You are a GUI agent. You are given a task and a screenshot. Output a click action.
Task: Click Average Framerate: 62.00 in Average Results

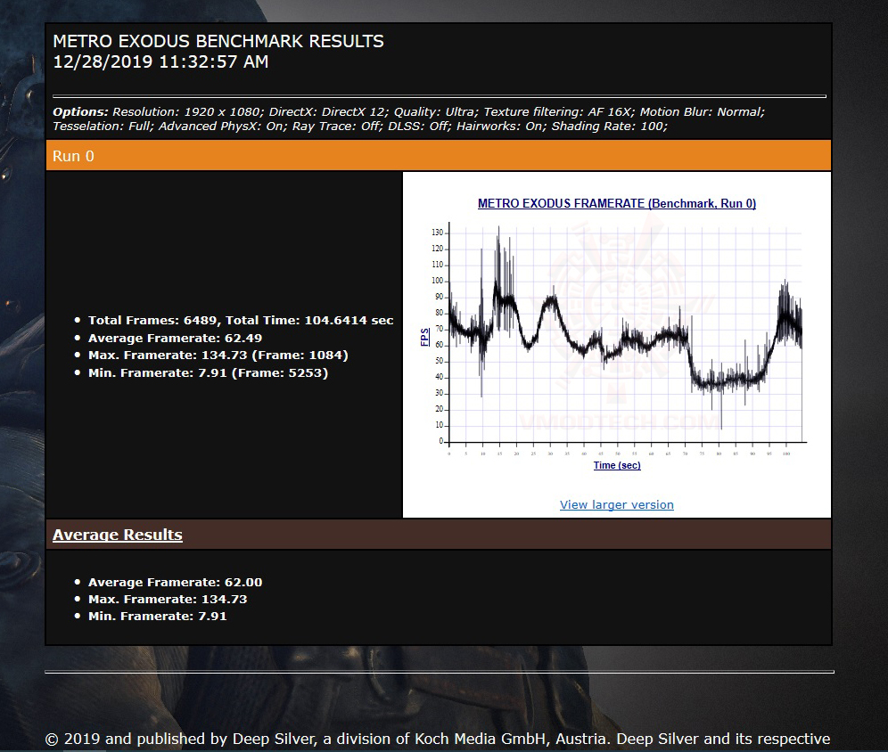pyautogui.click(x=175, y=582)
